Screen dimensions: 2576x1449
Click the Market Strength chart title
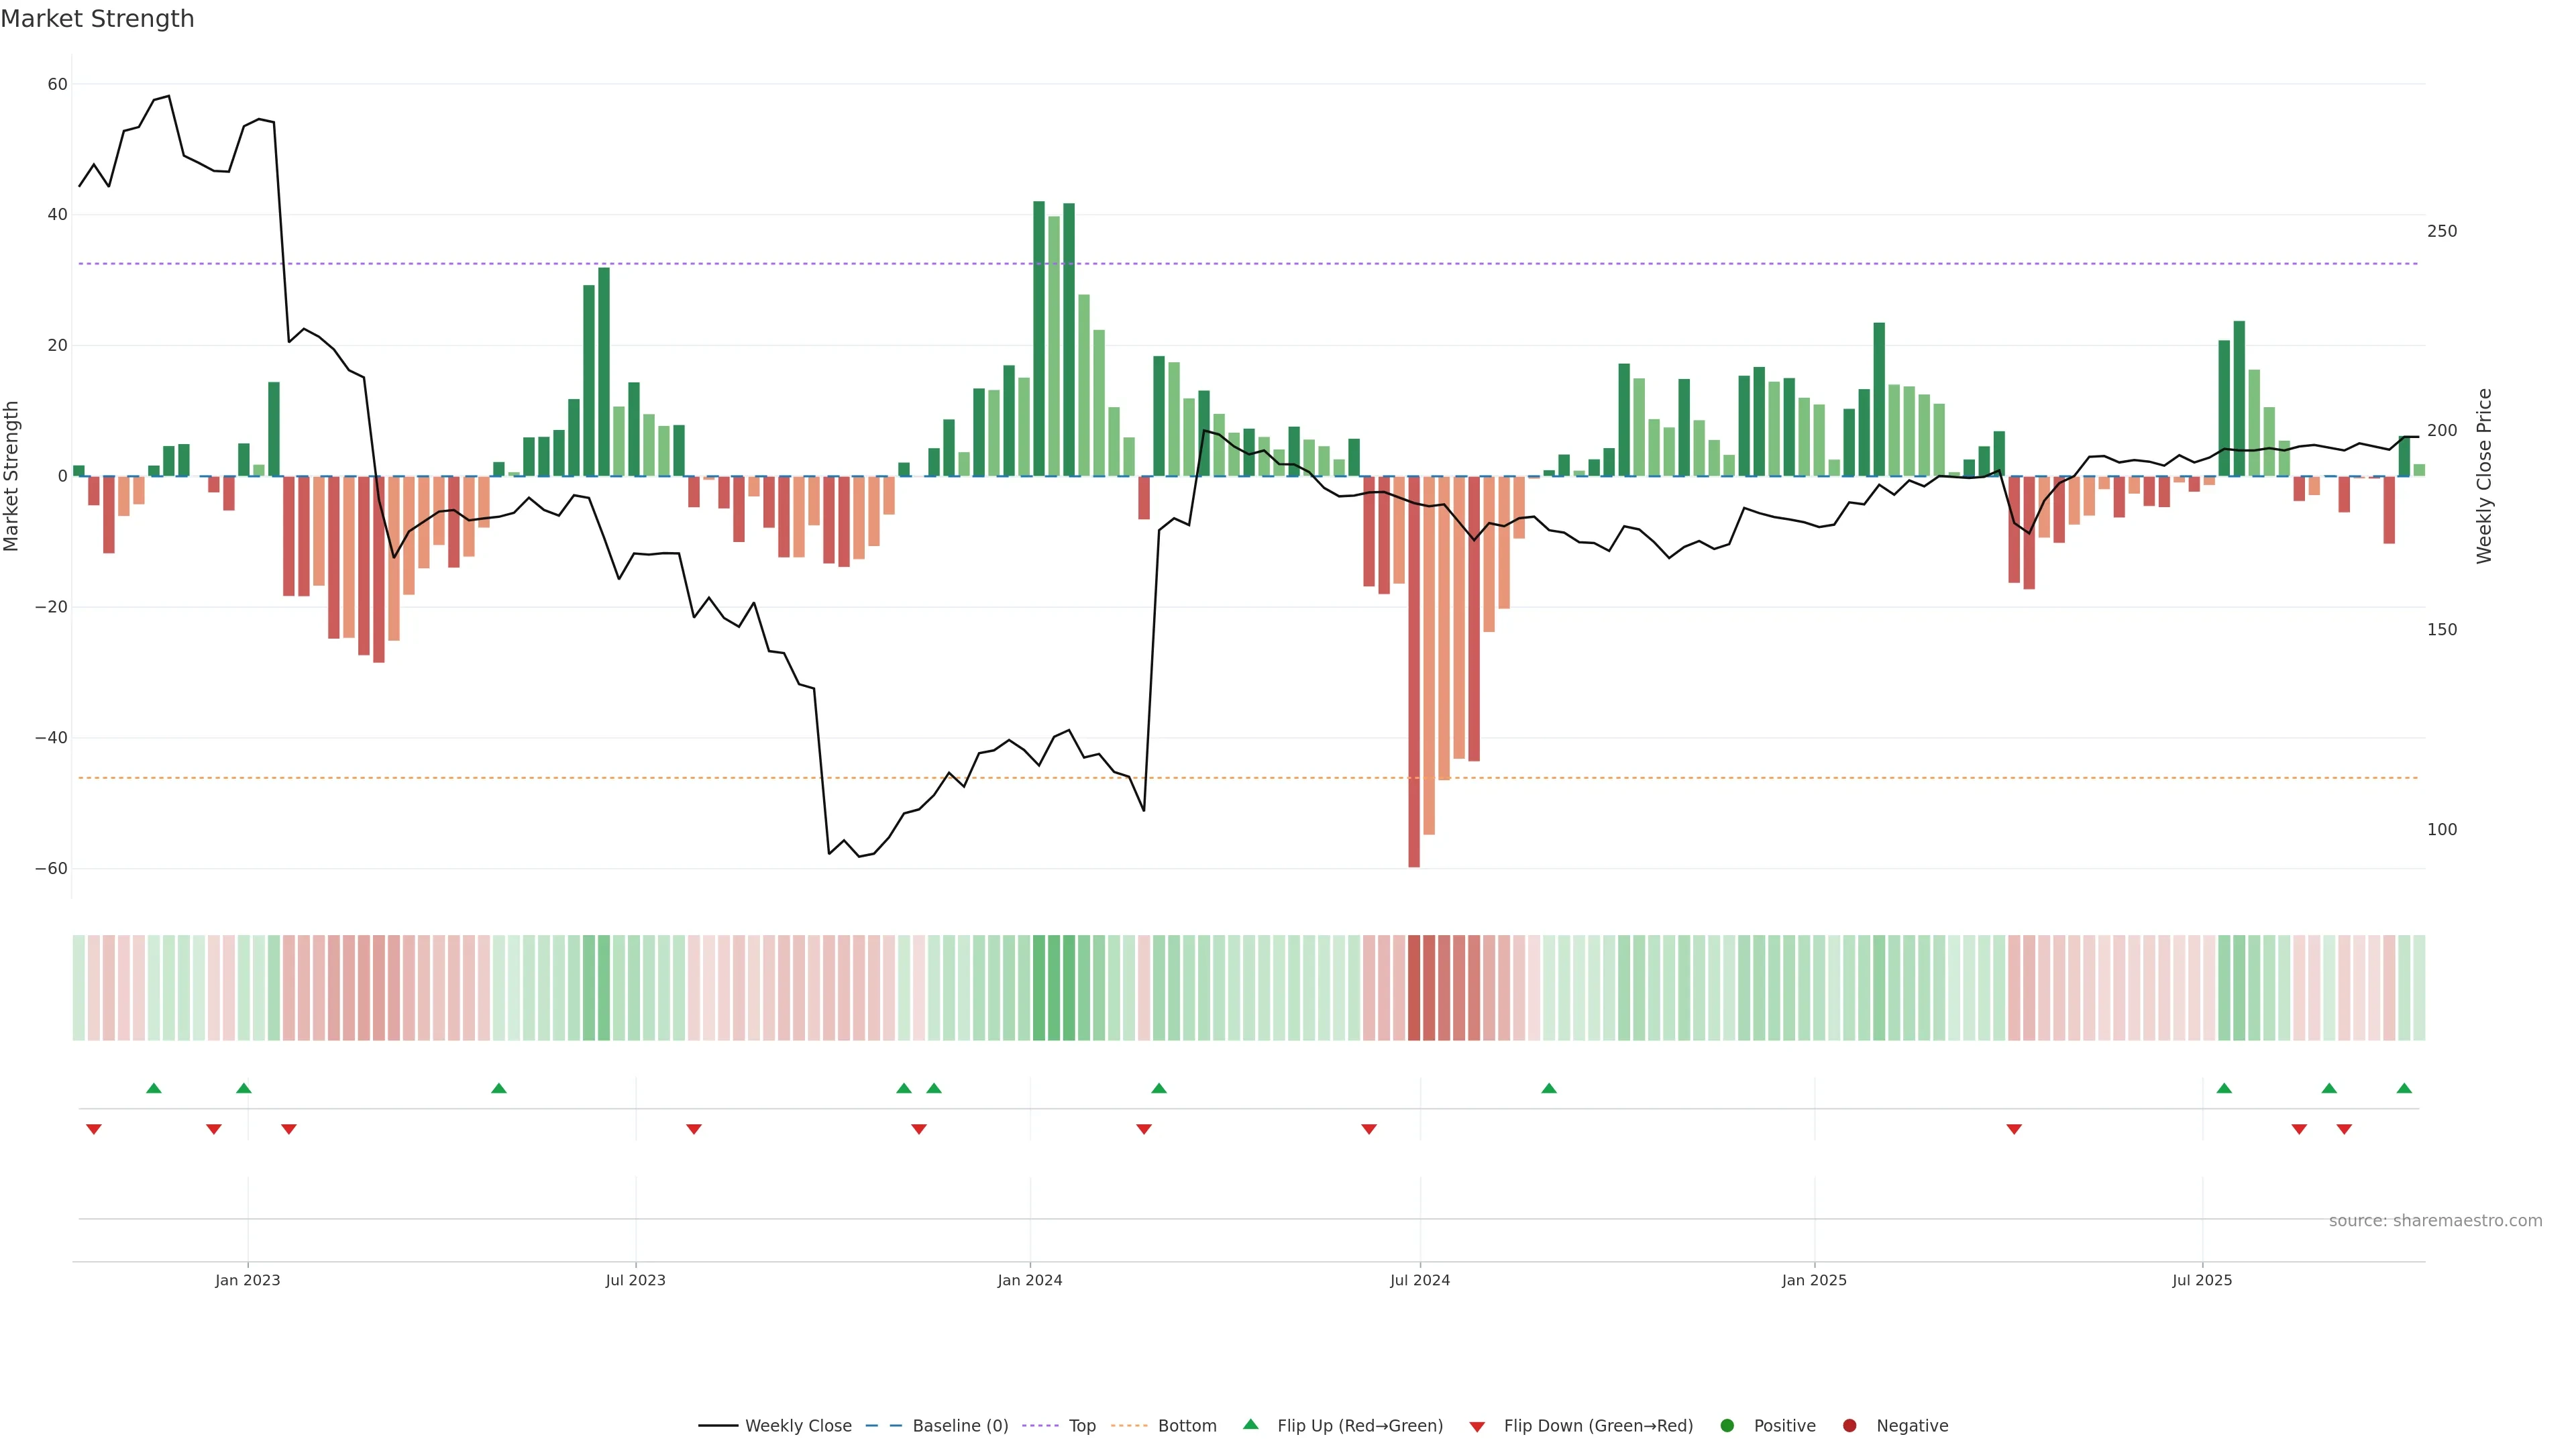click(97, 19)
